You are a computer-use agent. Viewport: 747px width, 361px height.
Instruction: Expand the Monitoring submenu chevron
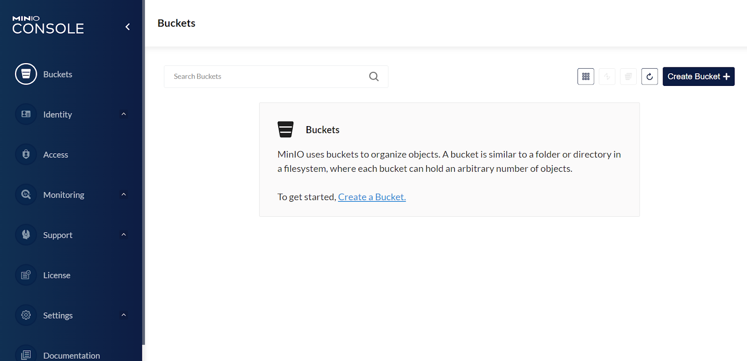point(124,195)
